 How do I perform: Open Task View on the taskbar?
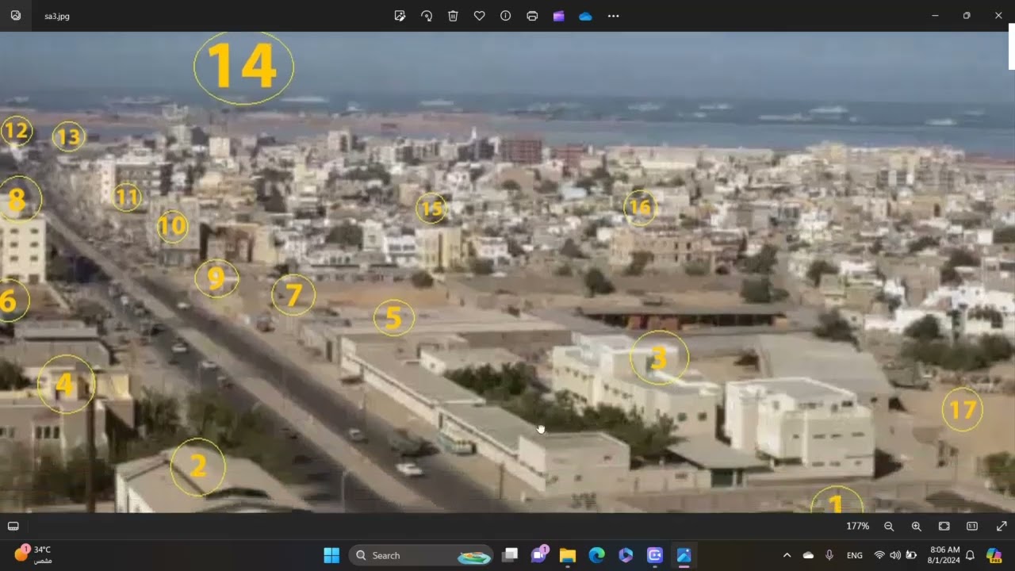point(510,555)
